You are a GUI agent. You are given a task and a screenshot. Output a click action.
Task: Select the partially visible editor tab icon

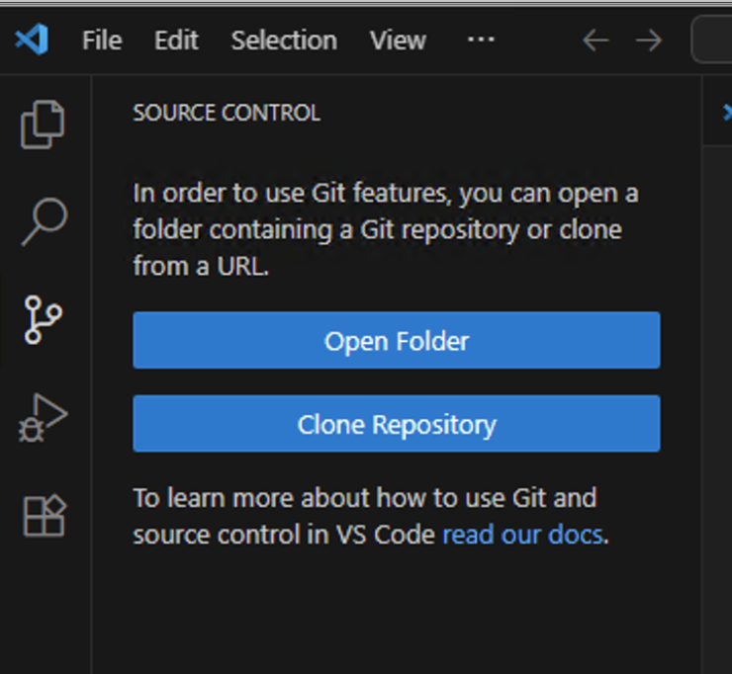pos(727,113)
